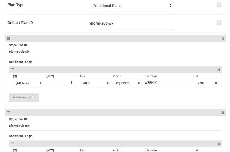The width and height of the screenshot is (230, 152).
Task: Grab drag handle of eform-sub-mn plan block
Action: tap(8, 113)
